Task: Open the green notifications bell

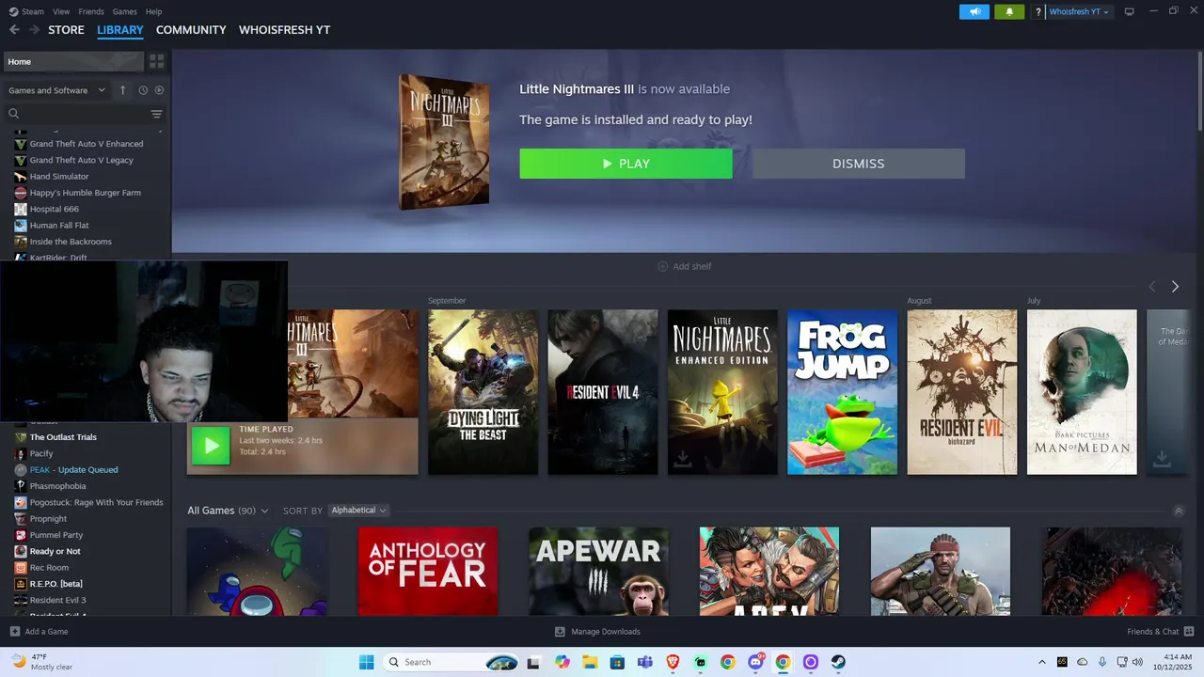Action: pos(1009,11)
